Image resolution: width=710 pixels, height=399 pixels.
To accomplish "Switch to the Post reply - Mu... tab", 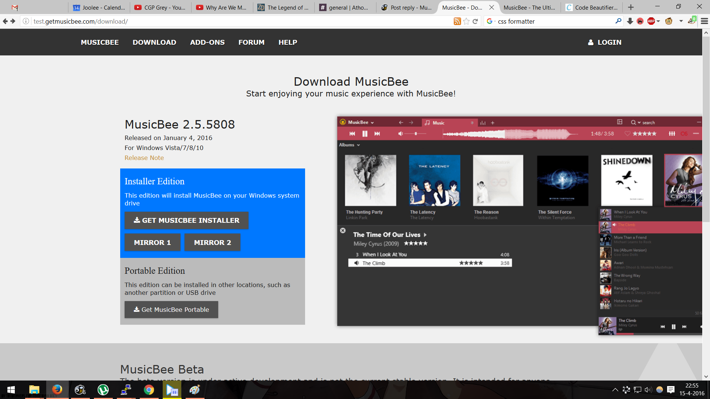I will coord(406,7).
